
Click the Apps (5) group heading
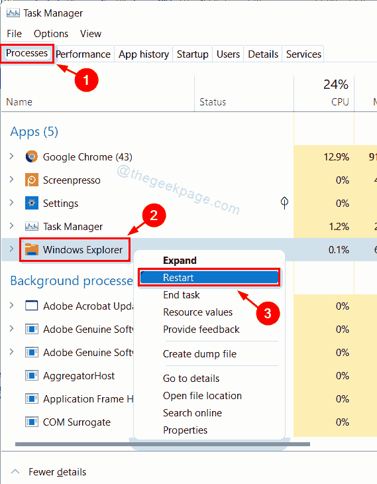(34, 132)
